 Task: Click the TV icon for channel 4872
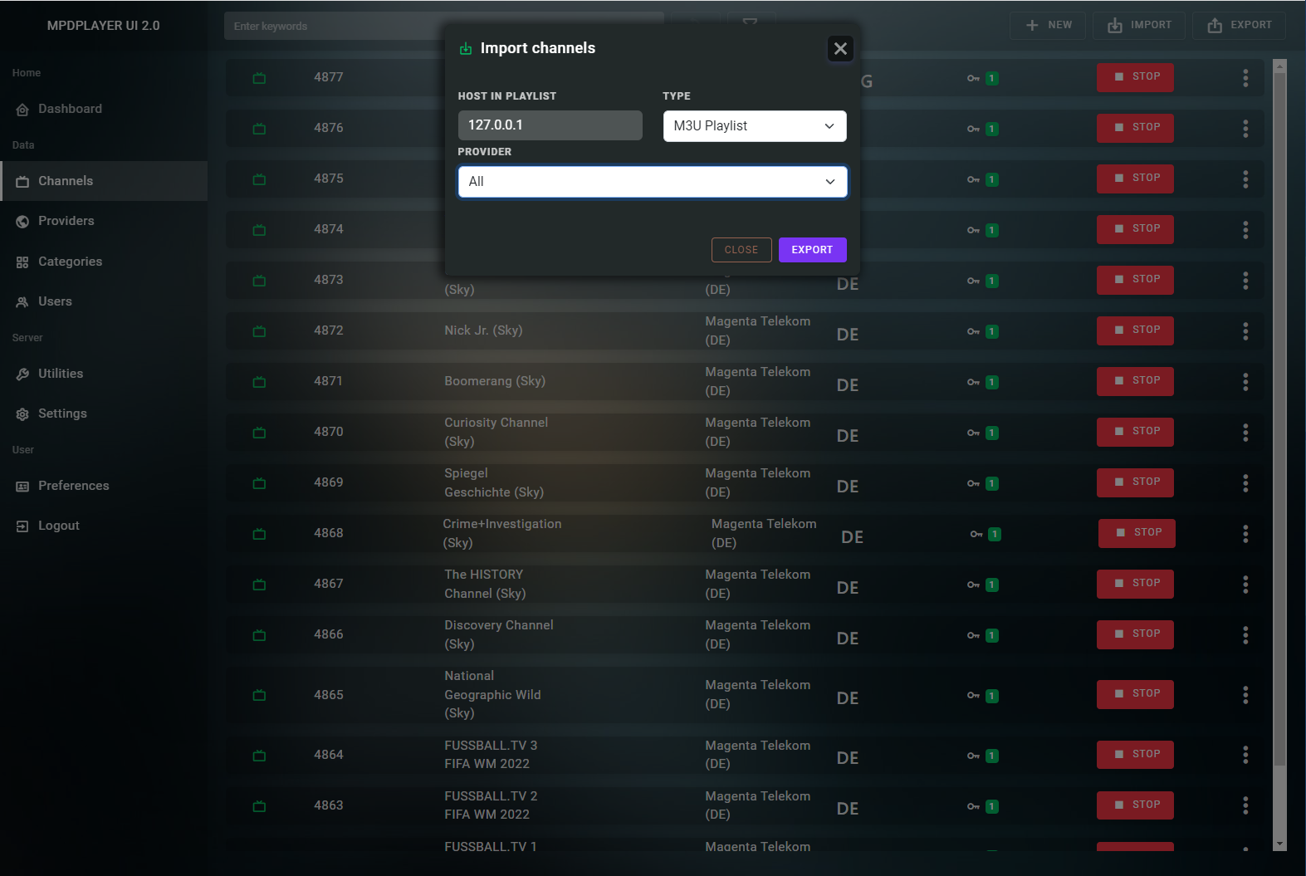click(259, 331)
